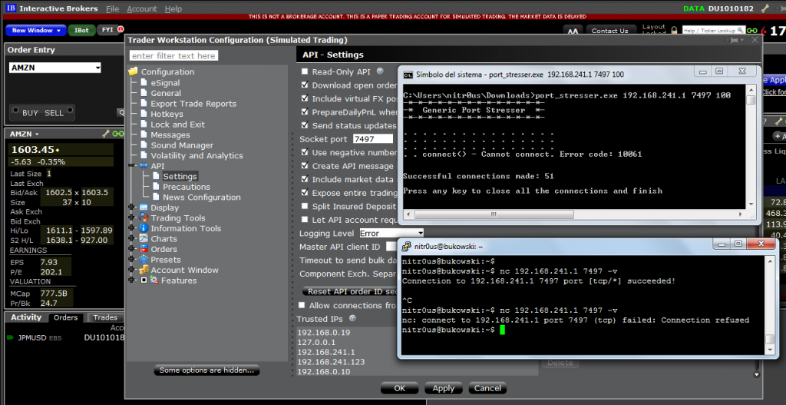Expand the Charts tree node

click(132, 239)
